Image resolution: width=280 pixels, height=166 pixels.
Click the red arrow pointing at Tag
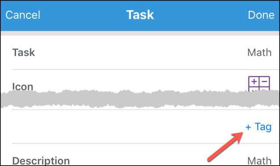225,147
